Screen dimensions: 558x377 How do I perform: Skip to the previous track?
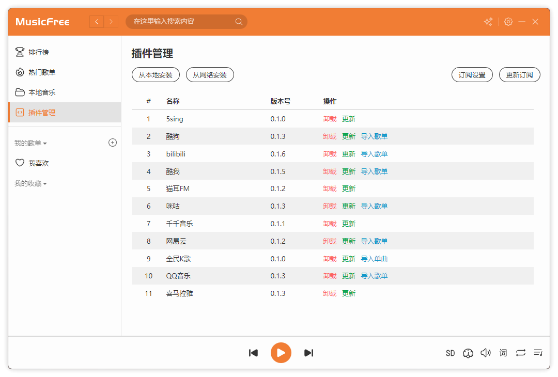point(253,353)
